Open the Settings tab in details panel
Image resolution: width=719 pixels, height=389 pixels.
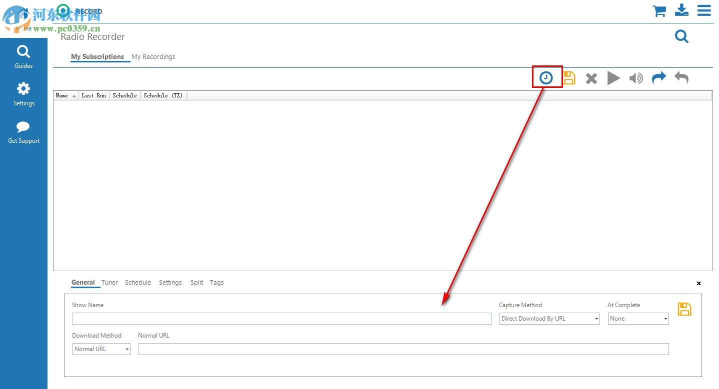[x=170, y=283]
